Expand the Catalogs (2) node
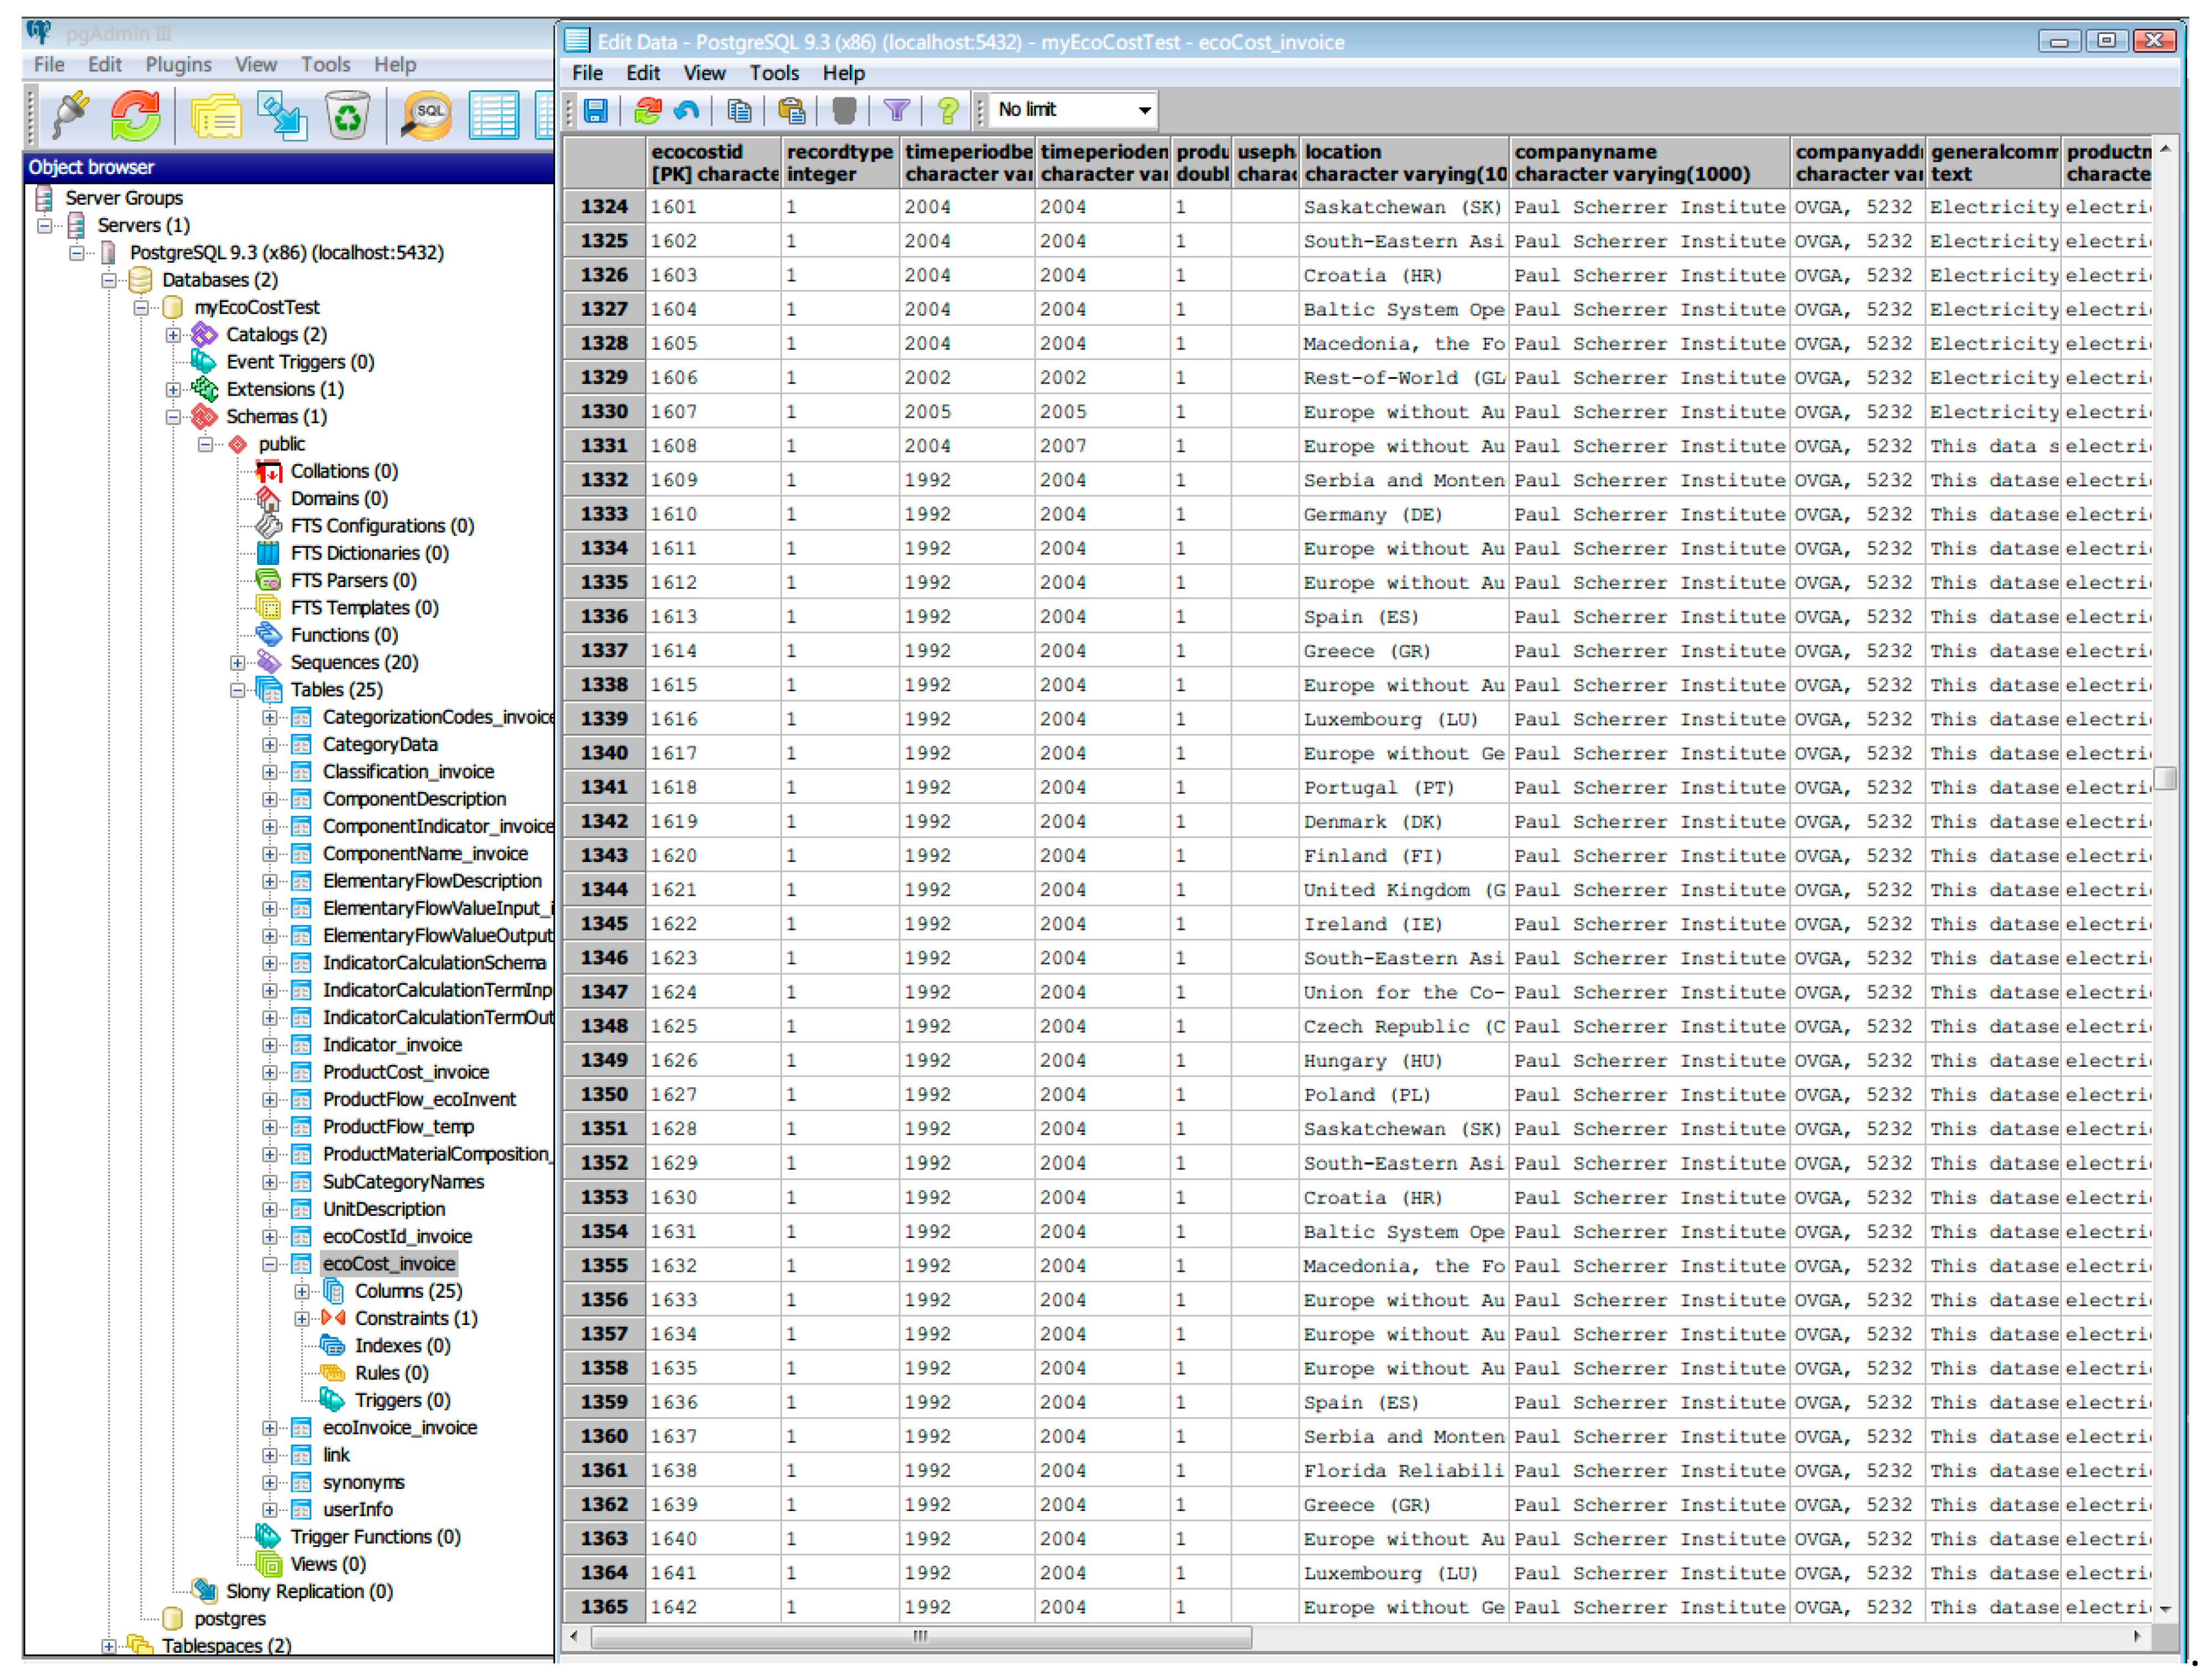The image size is (2212, 1680). pyautogui.click(x=173, y=335)
